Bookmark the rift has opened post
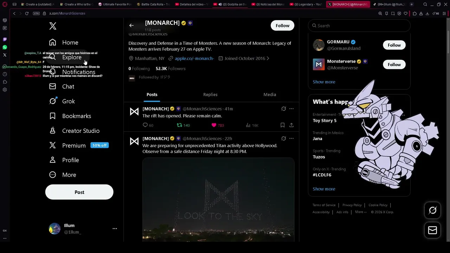The width and height of the screenshot is (450, 253). point(282,125)
